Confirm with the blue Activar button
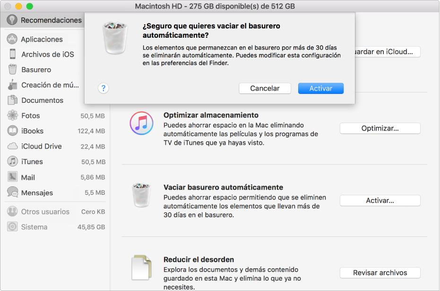The height and width of the screenshot is (291, 440). 321,89
